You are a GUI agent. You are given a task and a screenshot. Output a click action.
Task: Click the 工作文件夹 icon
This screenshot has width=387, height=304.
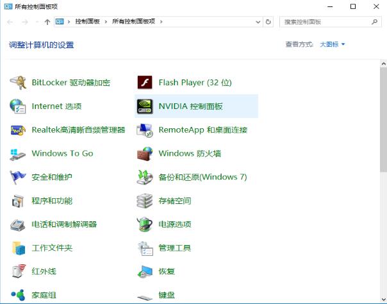coord(19,248)
